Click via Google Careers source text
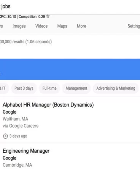Viewport: 140px width, 169px height. [21, 126]
